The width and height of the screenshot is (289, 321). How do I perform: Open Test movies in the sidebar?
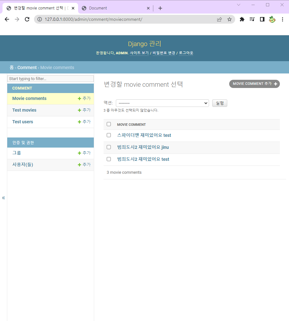click(x=24, y=110)
